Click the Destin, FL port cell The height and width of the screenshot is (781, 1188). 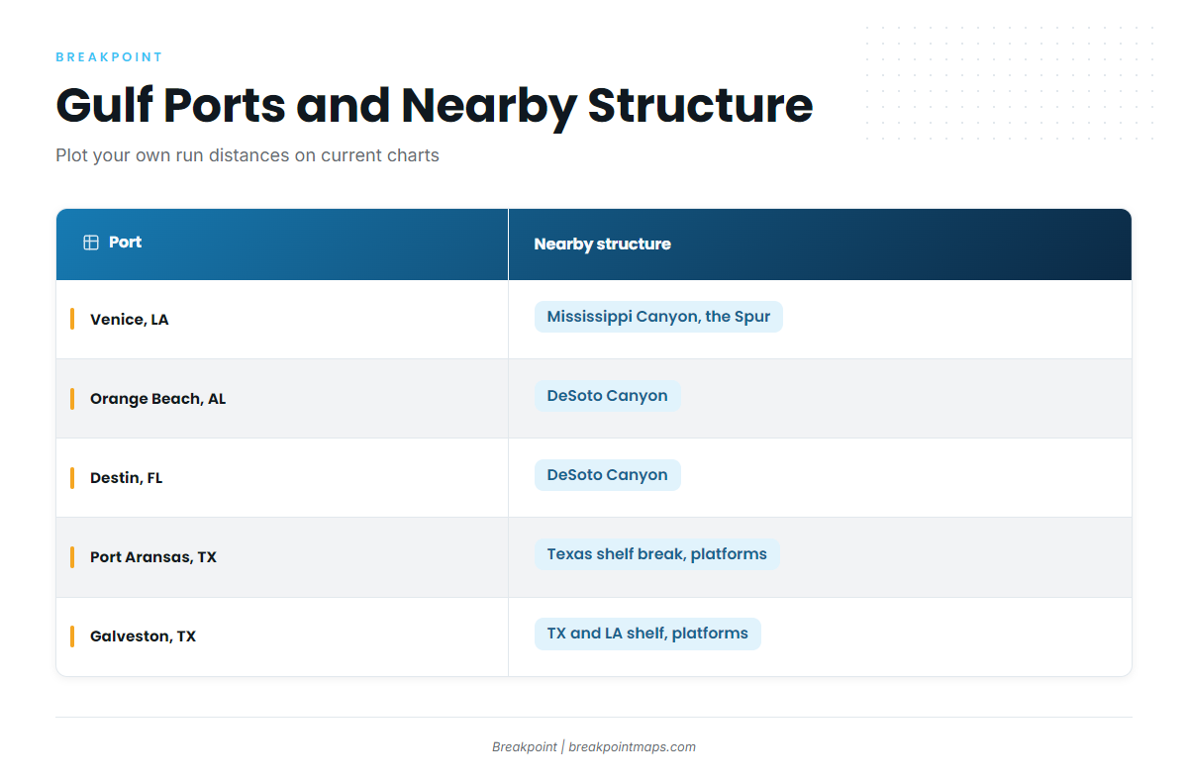282,478
